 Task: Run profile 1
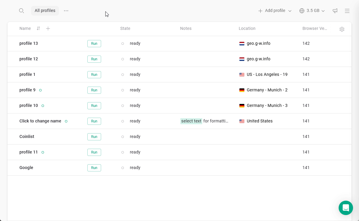click(x=94, y=75)
